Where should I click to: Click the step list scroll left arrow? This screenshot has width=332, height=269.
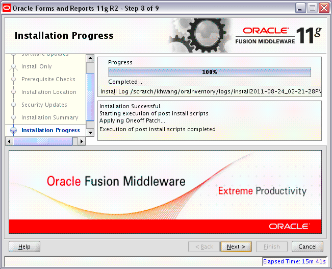coord(9,141)
